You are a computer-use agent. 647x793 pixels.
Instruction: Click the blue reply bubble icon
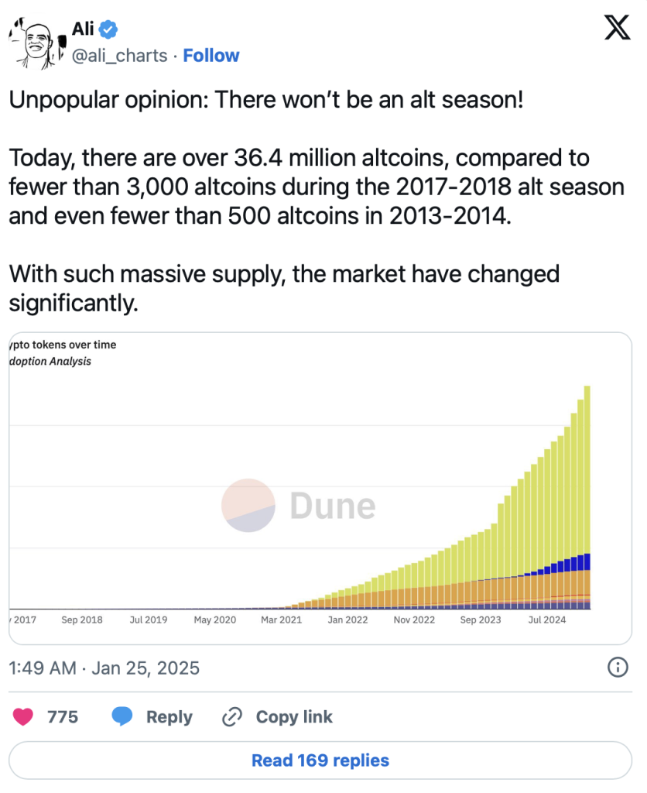(122, 717)
